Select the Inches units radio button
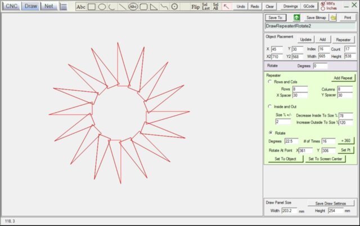The width and height of the screenshot is (360, 226). click(323, 8)
